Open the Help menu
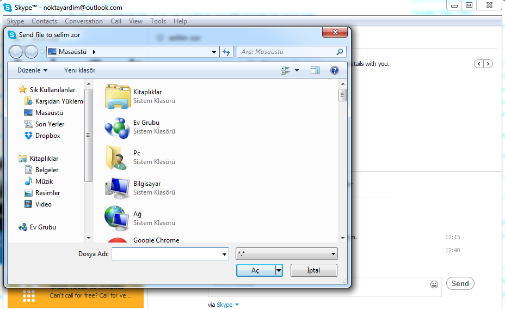This screenshot has height=309, width=505. pyautogui.click(x=180, y=21)
